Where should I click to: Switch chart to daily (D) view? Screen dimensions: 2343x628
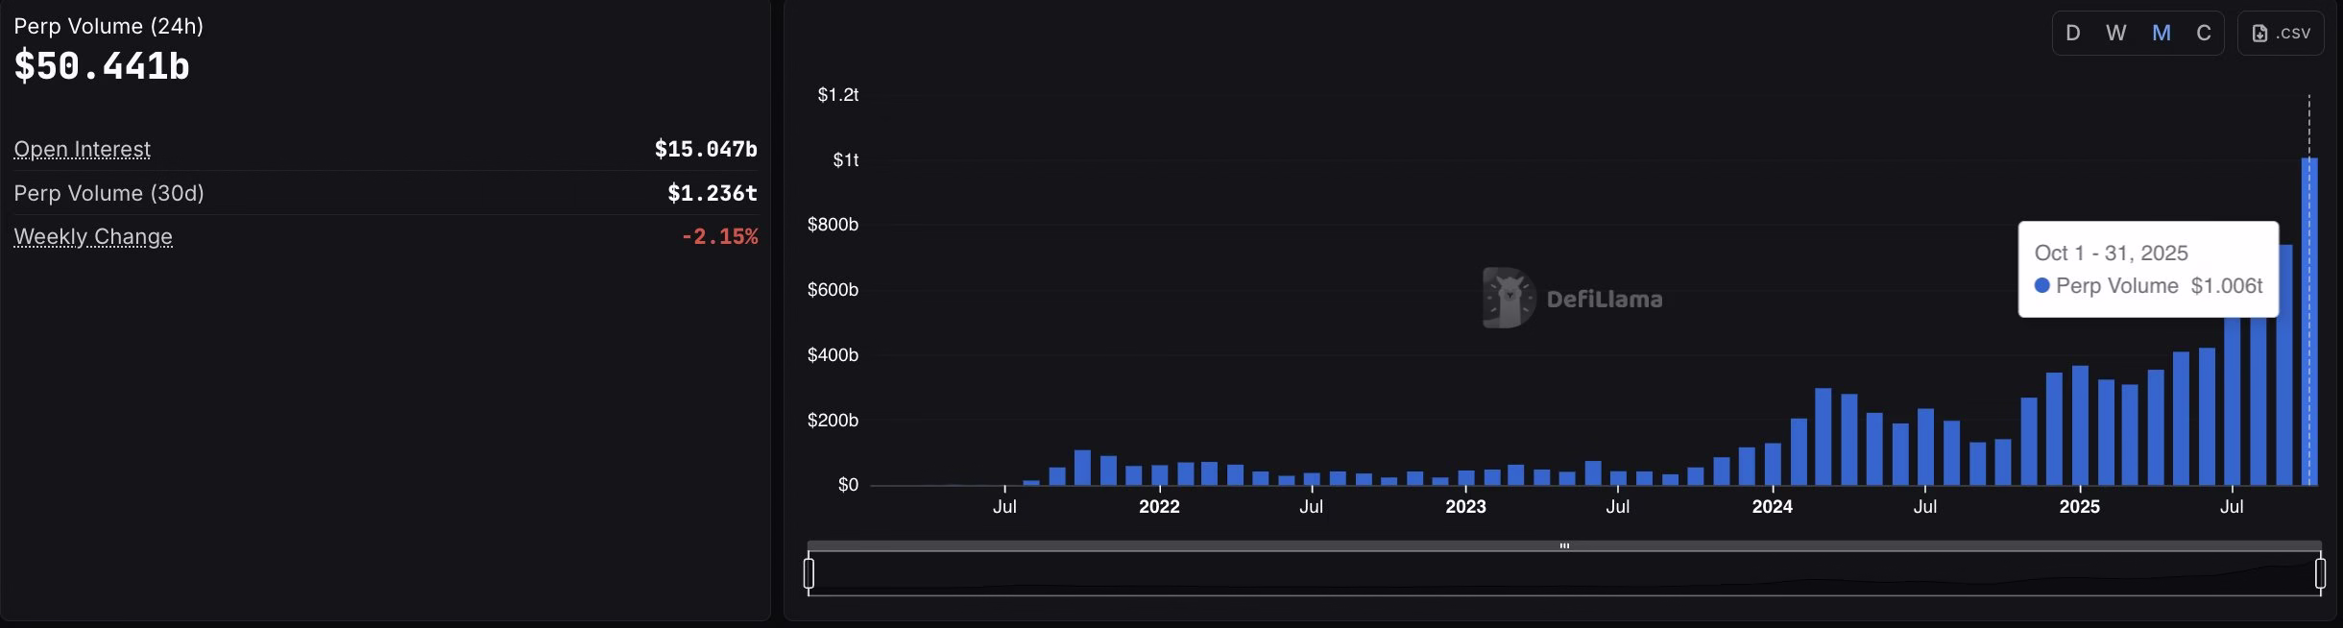2073,34
